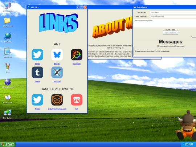This screenshot has height=147, width=196.
Task: Open the About Me notepad icon
Action: point(8,53)
